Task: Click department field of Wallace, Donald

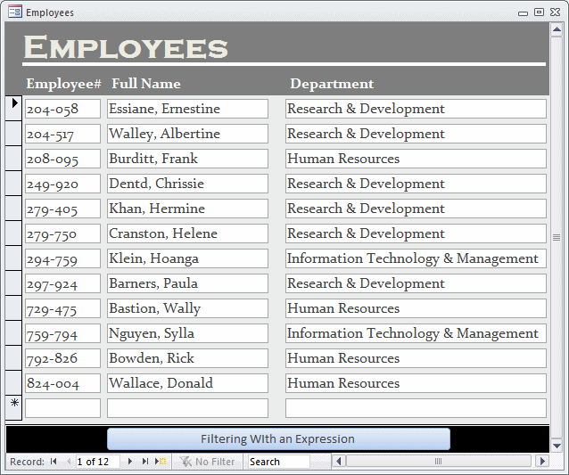Action: coord(416,383)
